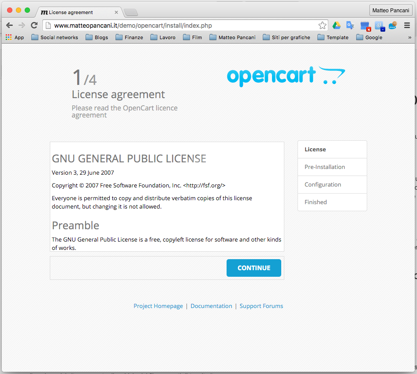Image resolution: width=417 pixels, height=374 pixels.
Task: Reload the page with the refresh icon
Action: point(34,26)
